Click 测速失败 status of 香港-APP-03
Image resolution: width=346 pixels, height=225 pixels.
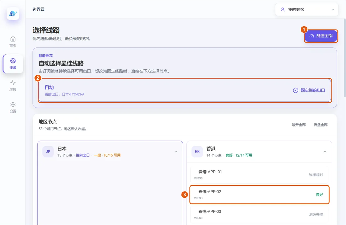point(316,215)
